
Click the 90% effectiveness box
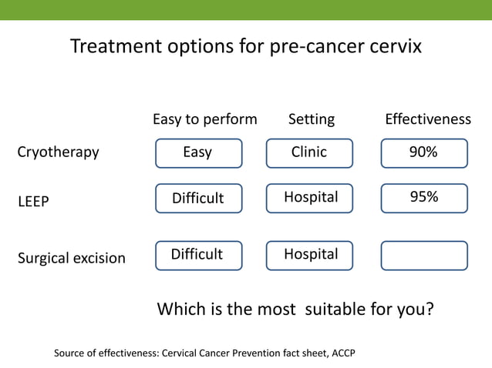424,153
